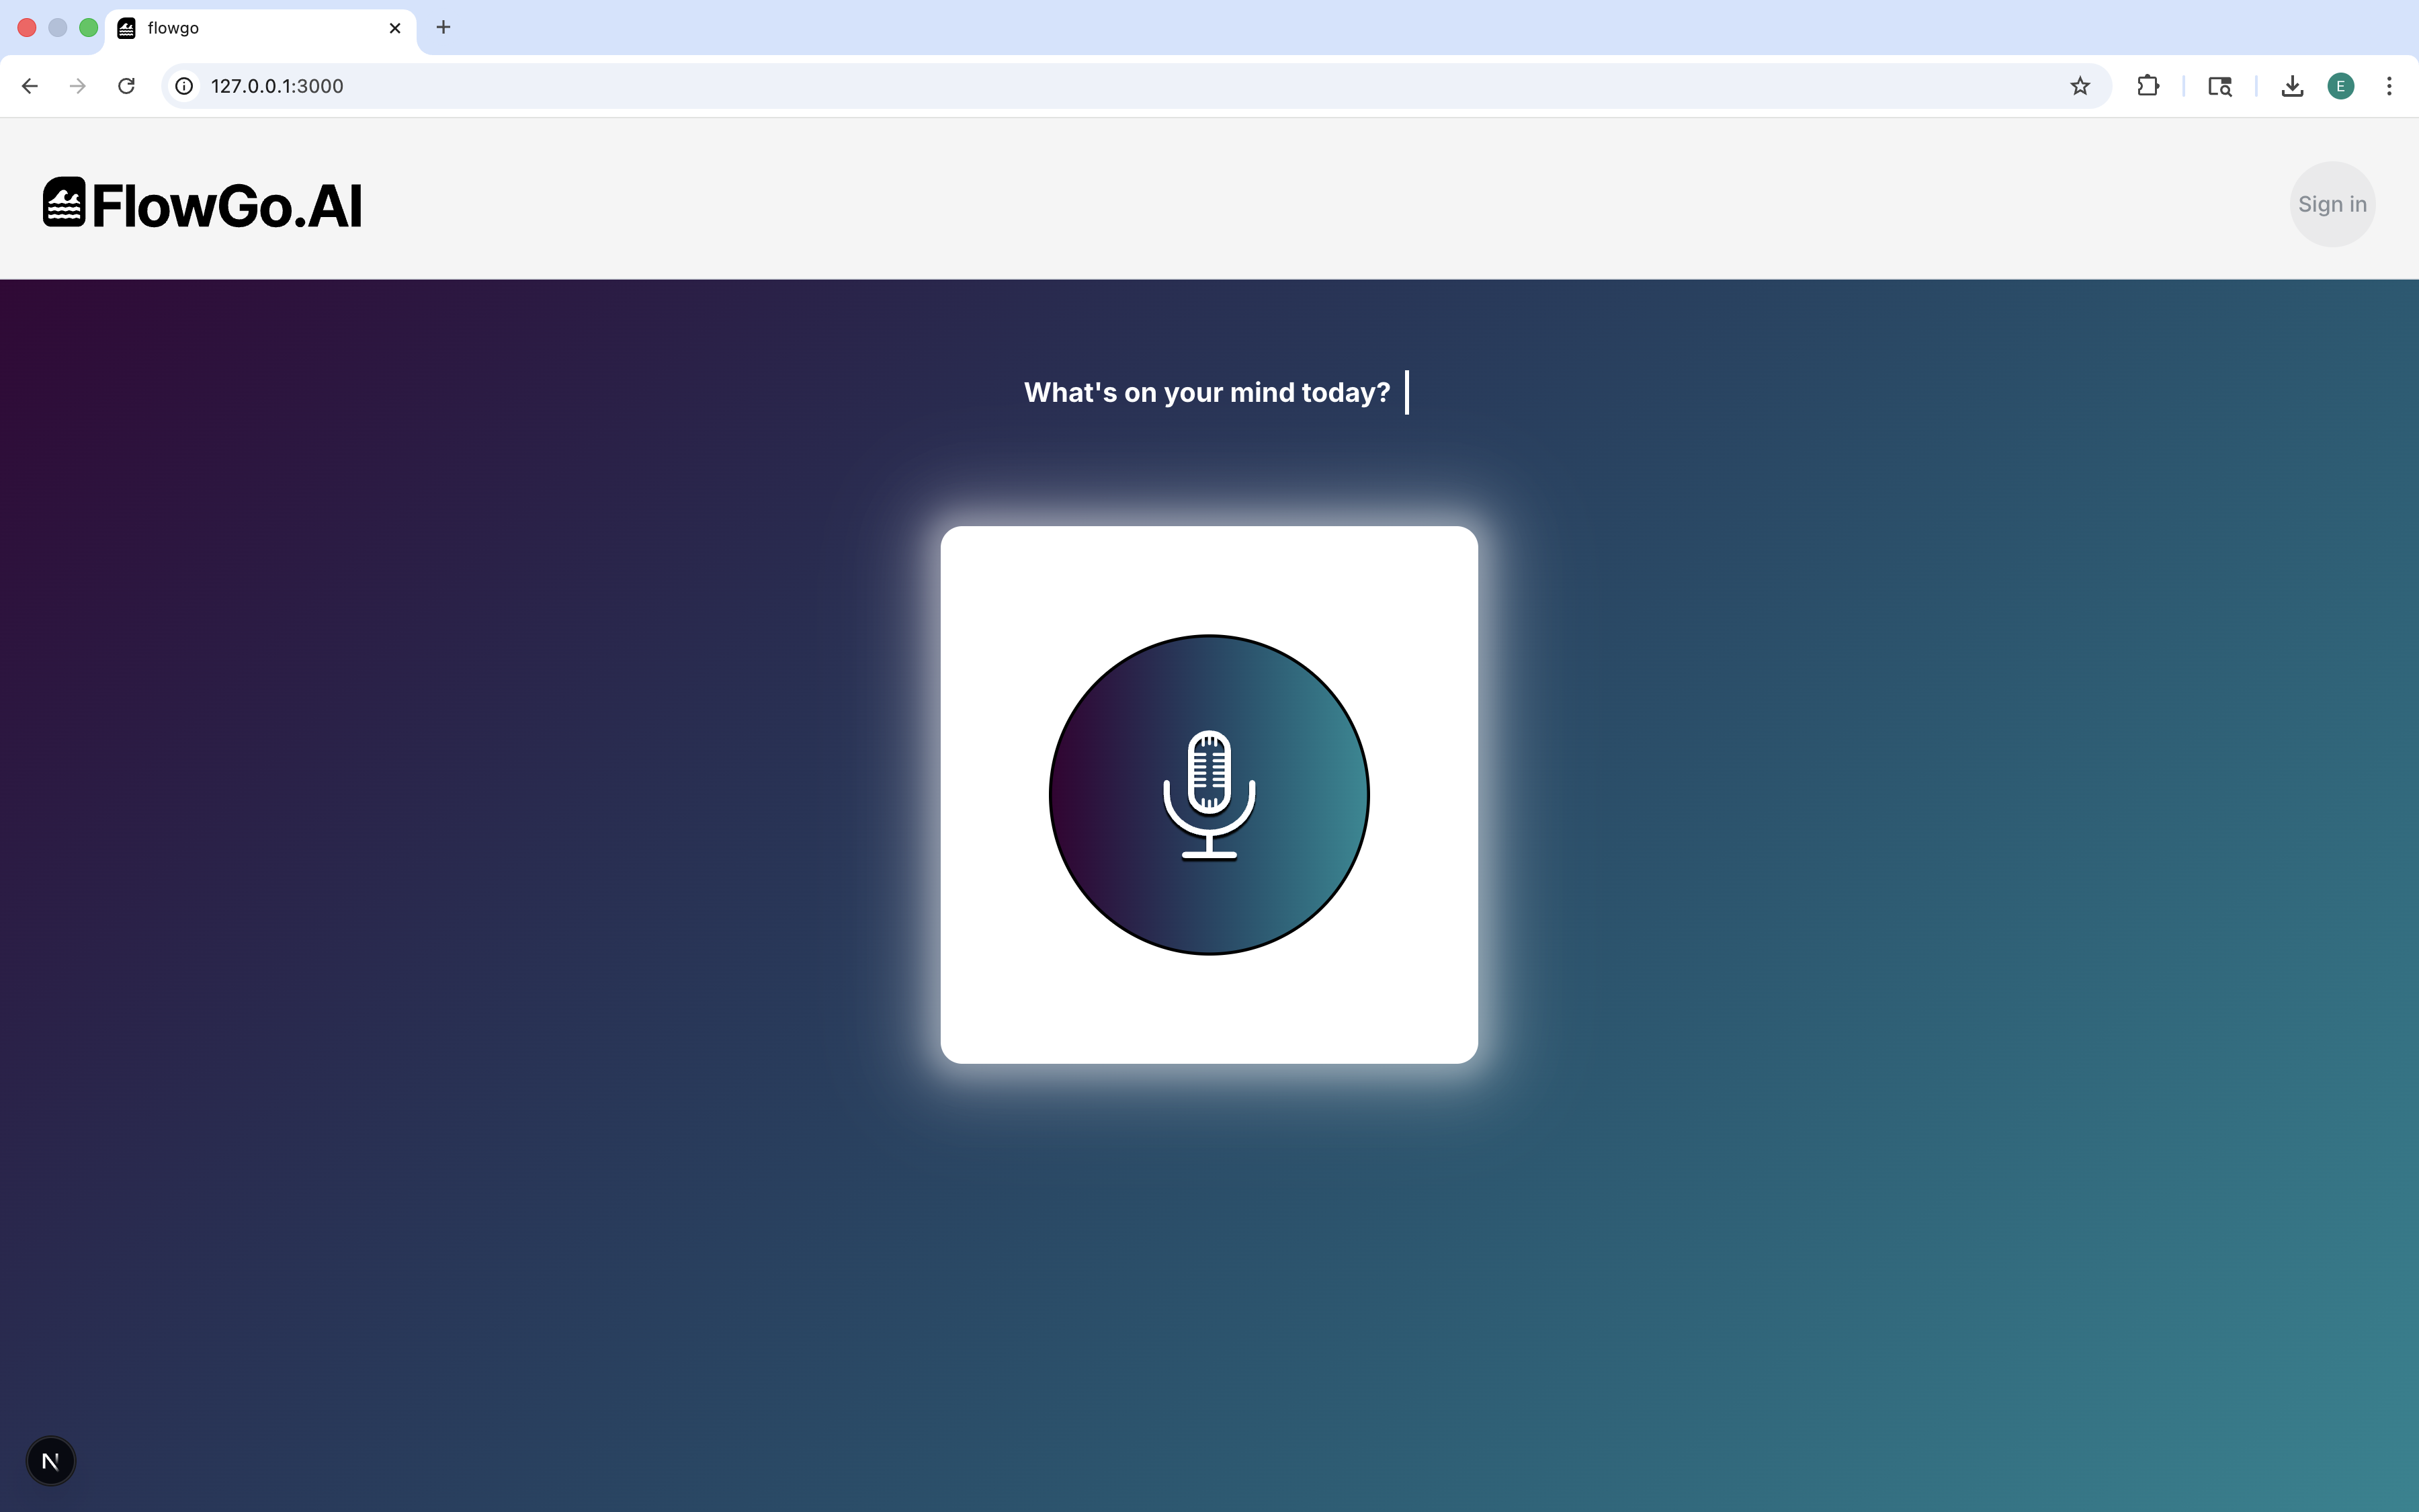Open the Chrome profile avatar E
This screenshot has width=2419, height=1512.
2340,86
